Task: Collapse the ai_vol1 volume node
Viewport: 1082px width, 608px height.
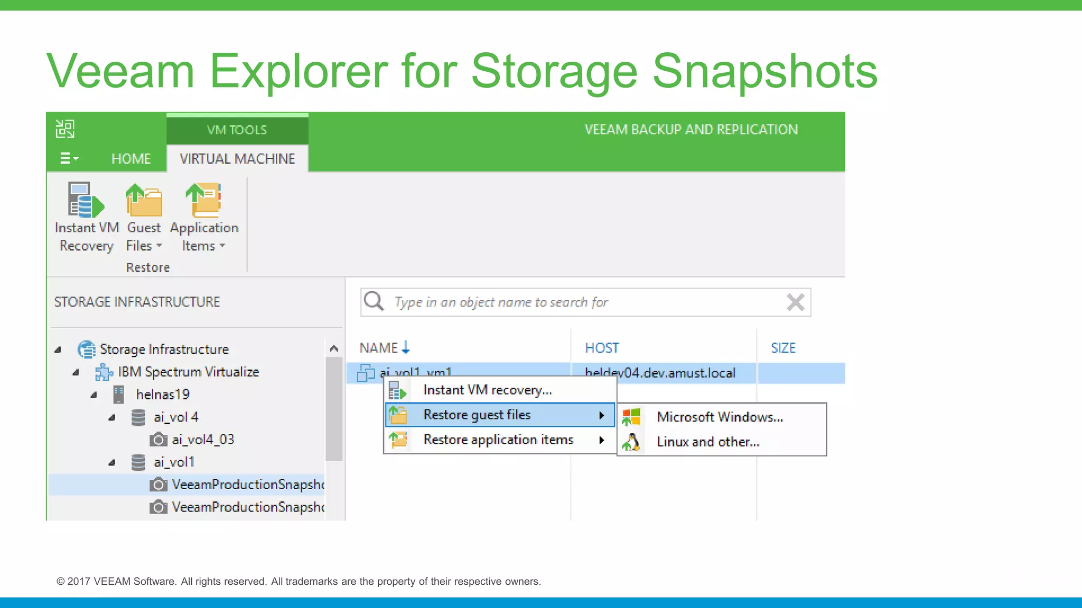Action: pyautogui.click(x=112, y=463)
